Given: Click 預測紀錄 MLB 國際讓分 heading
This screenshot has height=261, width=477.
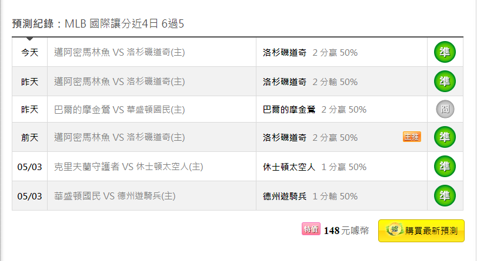Looking at the screenshot, I should pos(98,23).
